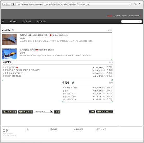Click the F-15C model airplane thumbnail
Image resolution: width=144 pixels, height=143 pixels.
click(x=9, y=39)
